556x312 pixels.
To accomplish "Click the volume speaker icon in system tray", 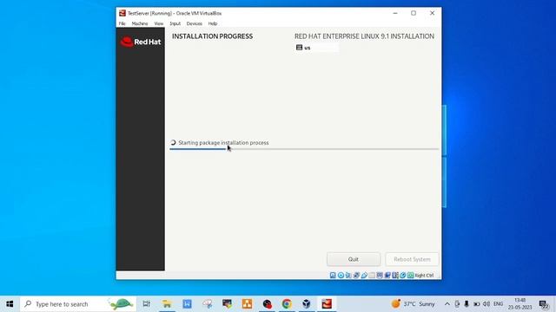I will point(486,304).
